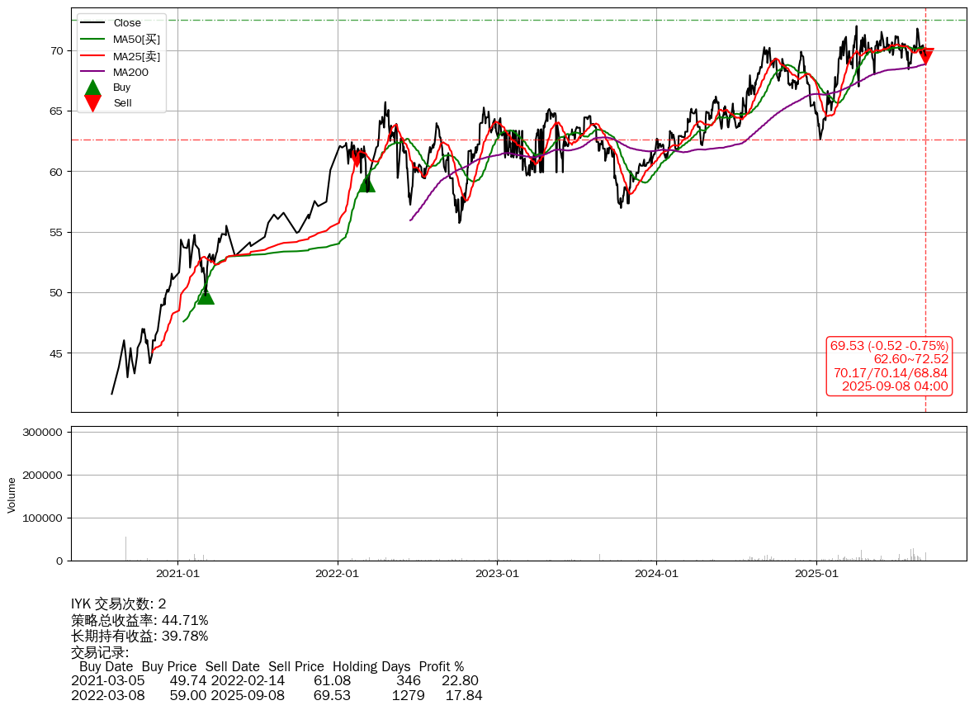Screen dimensions: 974x710
Task: Click the green Buy triangle near 2022-03
Action: (x=366, y=183)
